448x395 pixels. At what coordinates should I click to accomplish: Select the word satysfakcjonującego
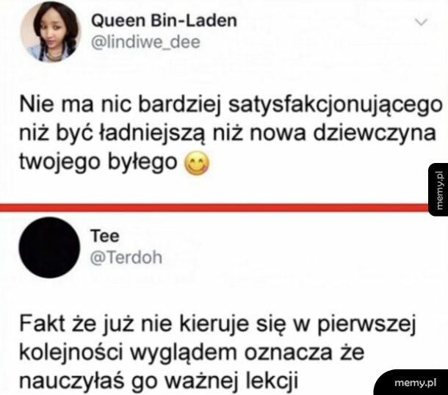coord(336,106)
